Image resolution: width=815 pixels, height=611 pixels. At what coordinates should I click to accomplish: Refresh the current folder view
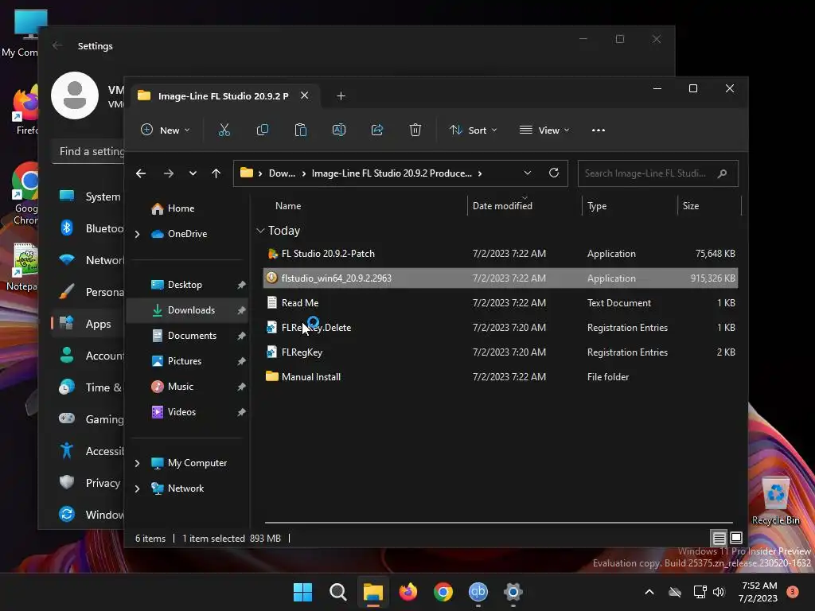(554, 173)
